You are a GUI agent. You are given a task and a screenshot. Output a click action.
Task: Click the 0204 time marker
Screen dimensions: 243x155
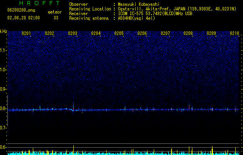(96, 33)
